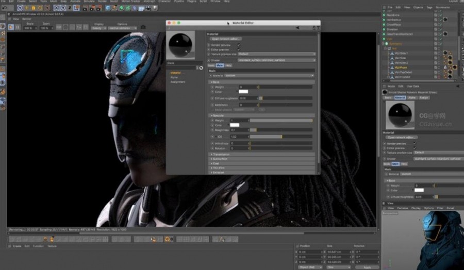
Task: Toggle Editor preview checkbox in Material Editor
Action: click(x=239, y=49)
